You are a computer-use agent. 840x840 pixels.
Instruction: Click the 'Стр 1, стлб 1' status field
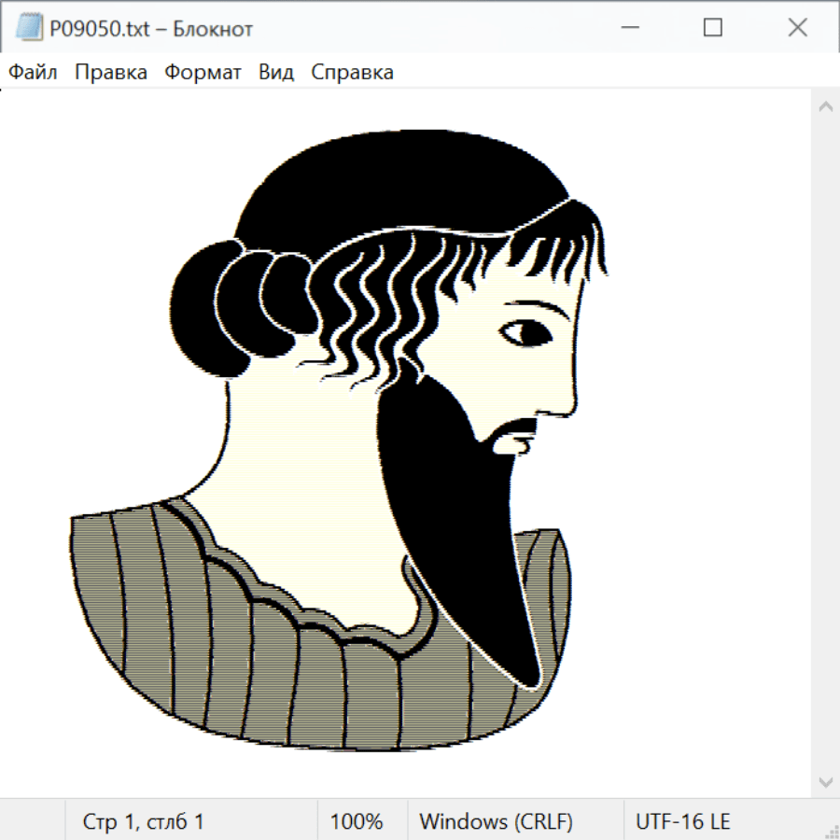coord(143,822)
